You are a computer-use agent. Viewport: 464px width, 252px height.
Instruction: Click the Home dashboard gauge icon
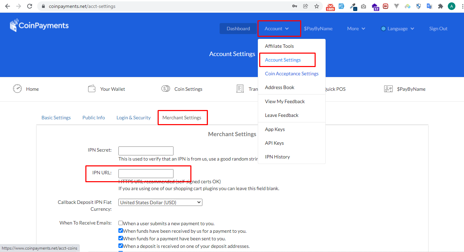point(17,89)
